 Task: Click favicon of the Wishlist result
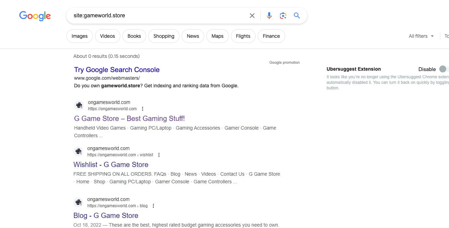tap(79, 151)
